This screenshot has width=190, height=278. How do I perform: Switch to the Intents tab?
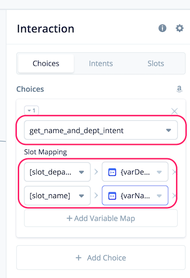click(101, 63)
